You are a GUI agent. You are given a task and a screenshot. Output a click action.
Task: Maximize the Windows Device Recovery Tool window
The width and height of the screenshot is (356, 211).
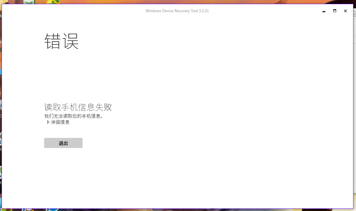tap(335, 11)
